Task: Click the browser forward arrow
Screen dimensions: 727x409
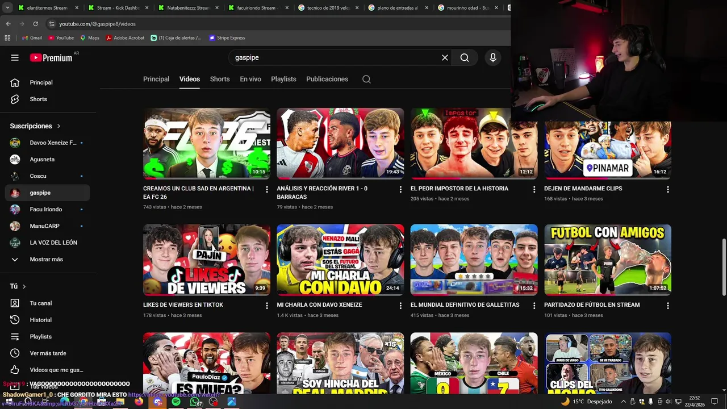Action: [22, 24]
